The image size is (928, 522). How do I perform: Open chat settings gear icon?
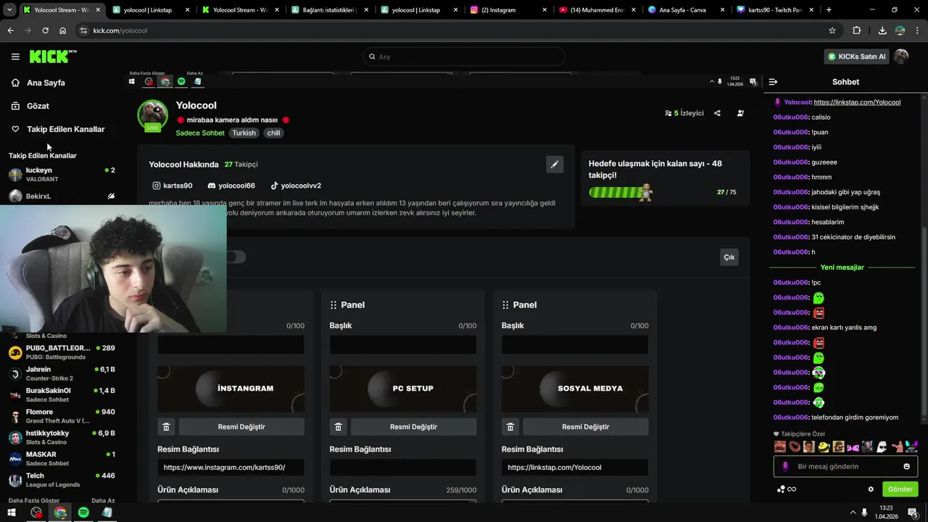871,489
